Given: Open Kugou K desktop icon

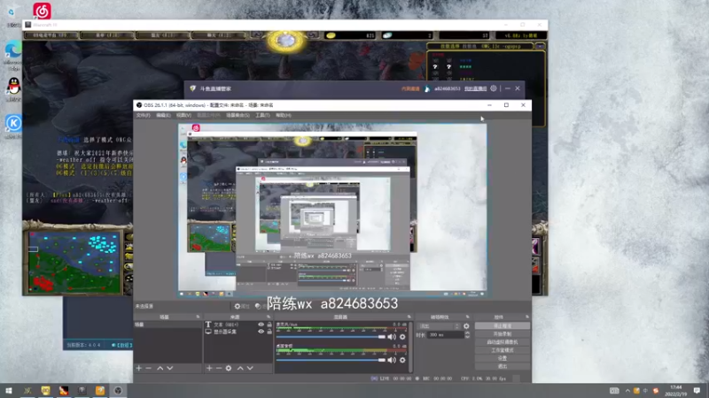Looking at the screenshot, I should pyautogui.click(x=13, y=123).
